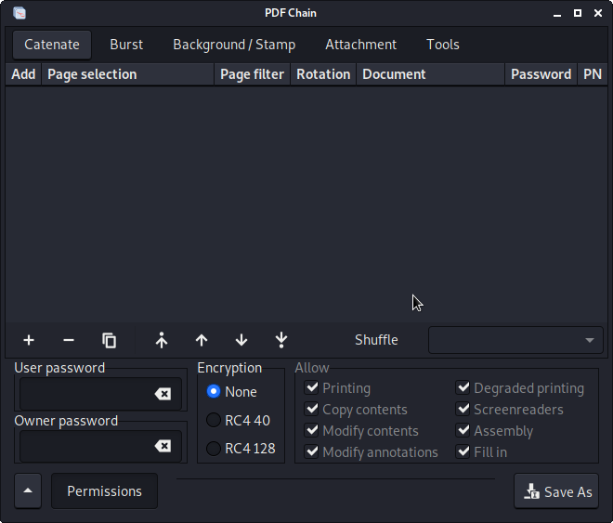
Task: Click Save As button
Action: pos(556,491)
